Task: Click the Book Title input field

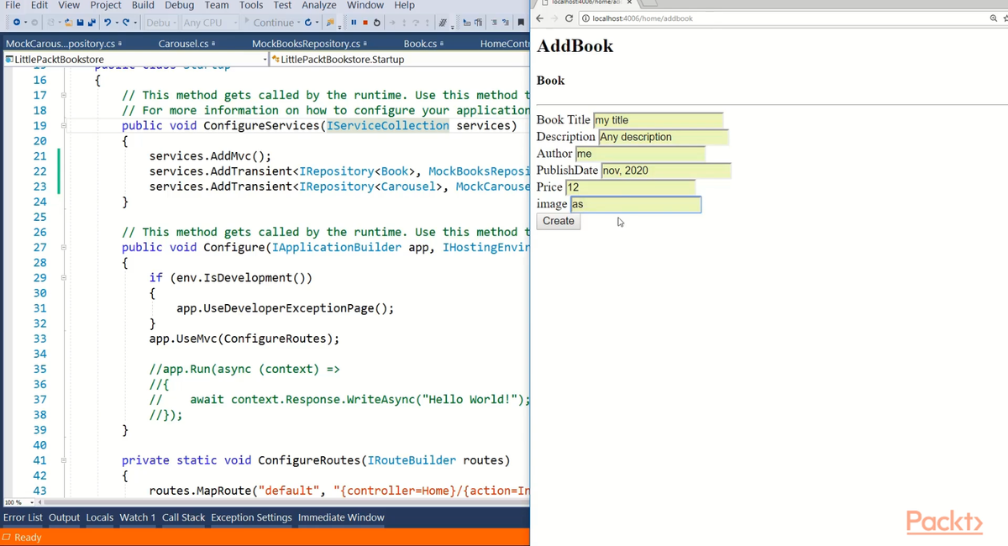Action: tap(659, 120)
